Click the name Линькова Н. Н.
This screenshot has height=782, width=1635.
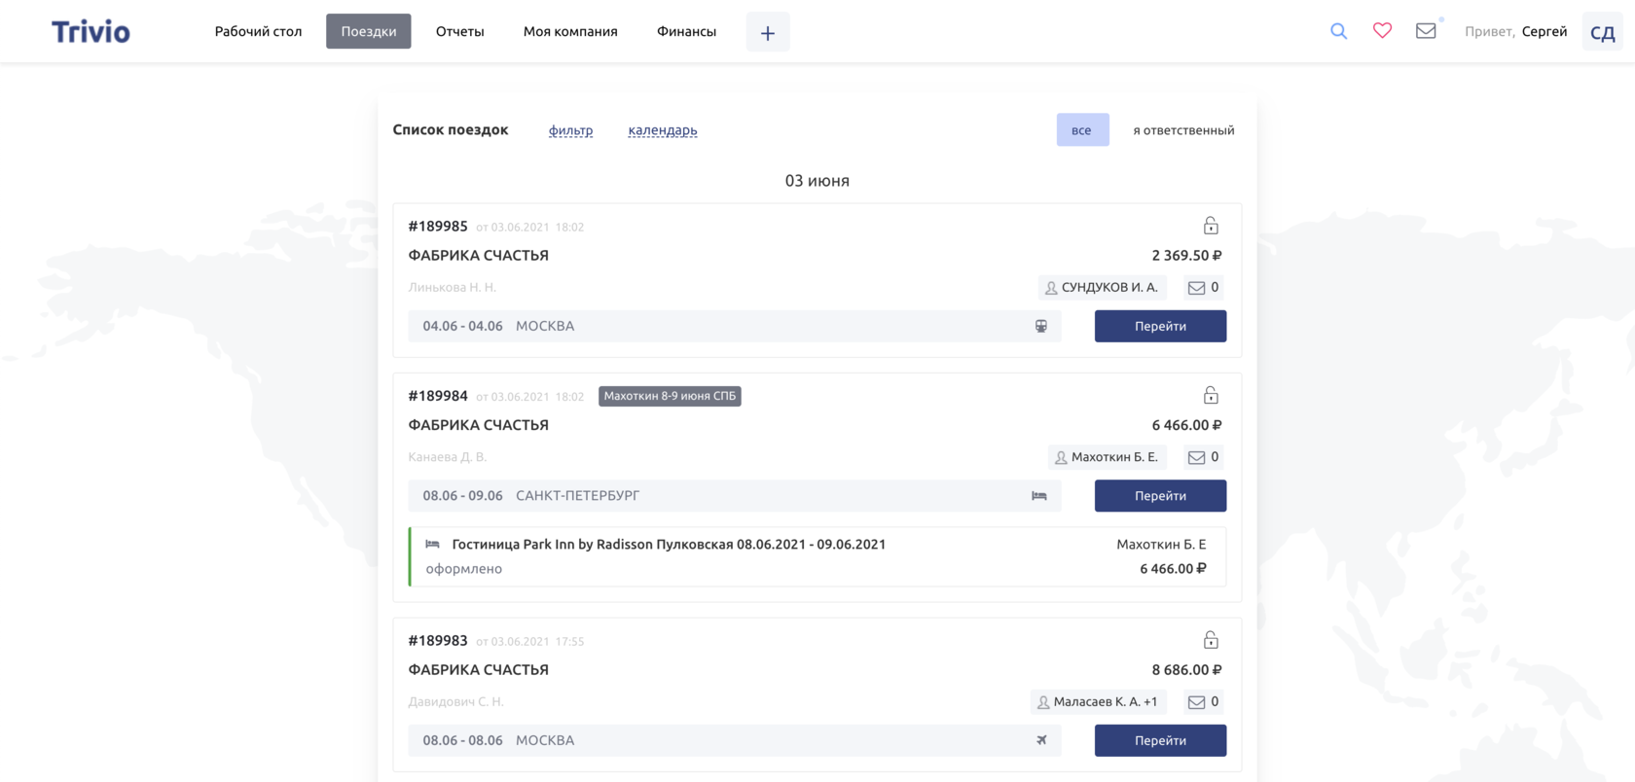pyautogui.click(x=453, y=287)
